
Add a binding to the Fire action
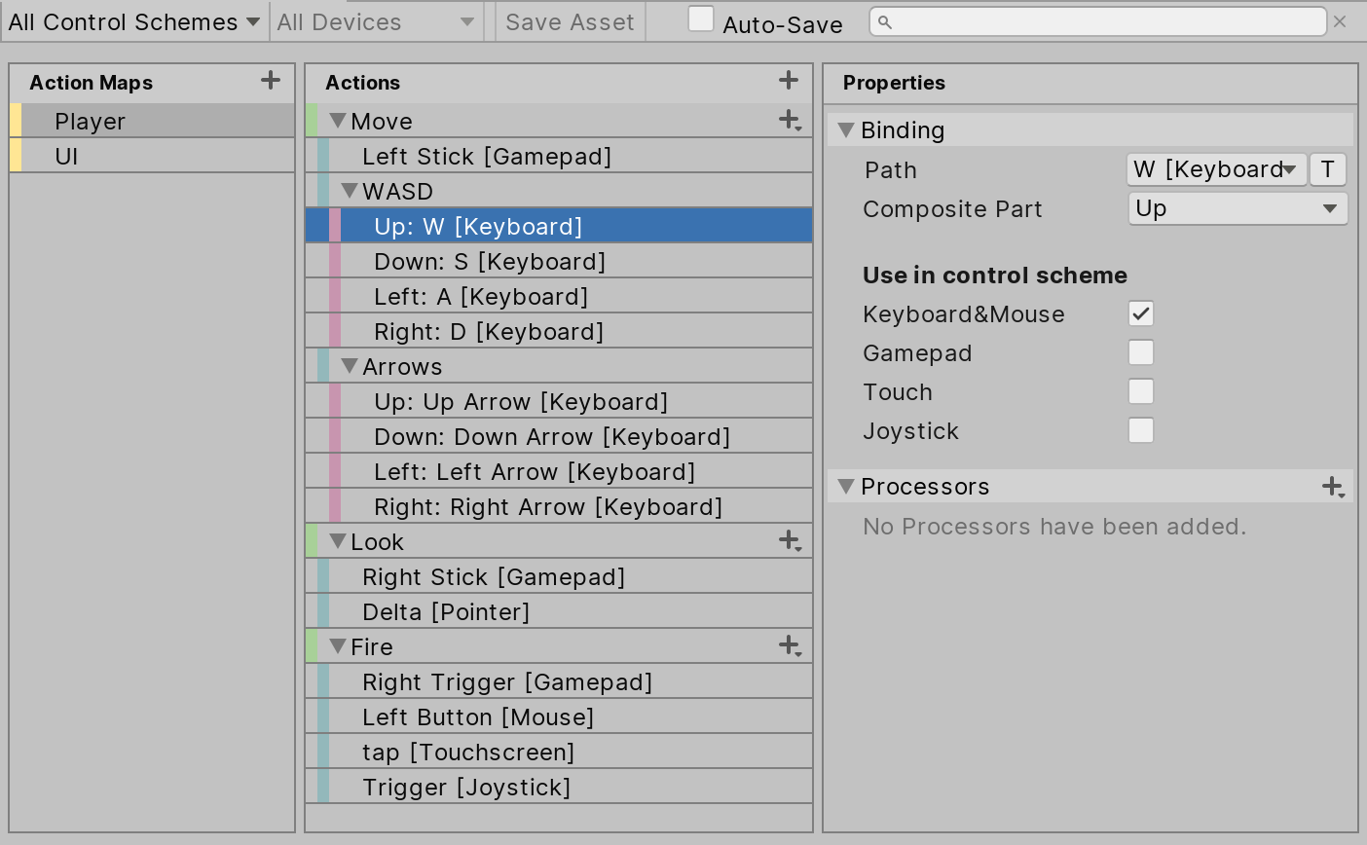pos(789,645)
